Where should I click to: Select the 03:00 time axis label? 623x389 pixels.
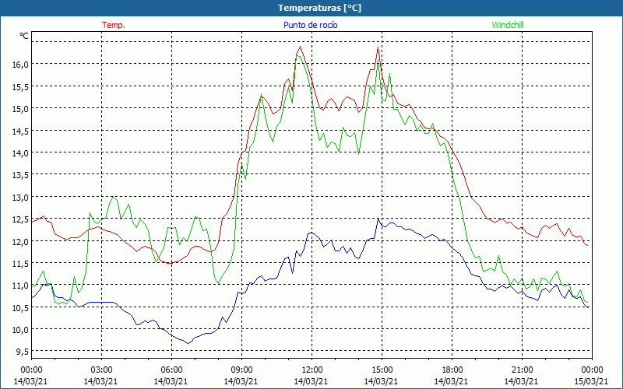pos(101,370)
